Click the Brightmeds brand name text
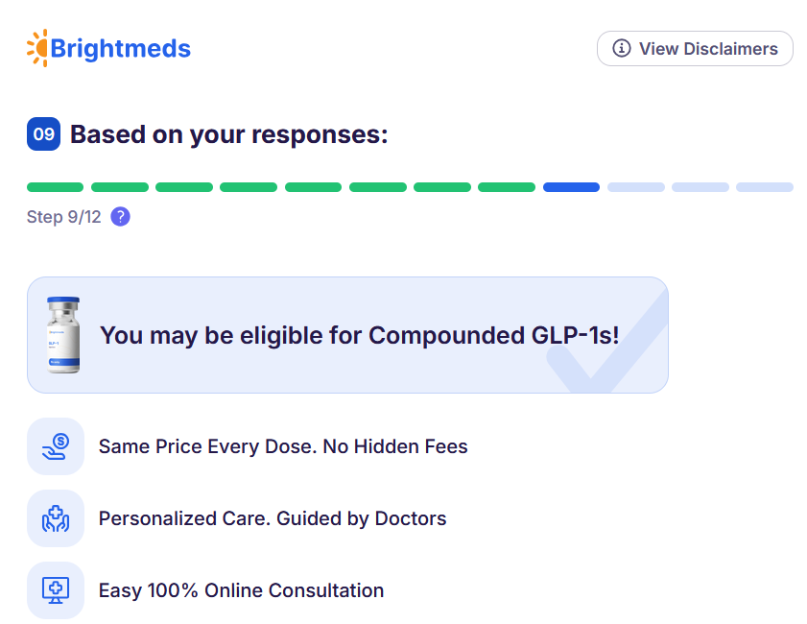This screenshot has width=807, height=624. click(121, 49)
